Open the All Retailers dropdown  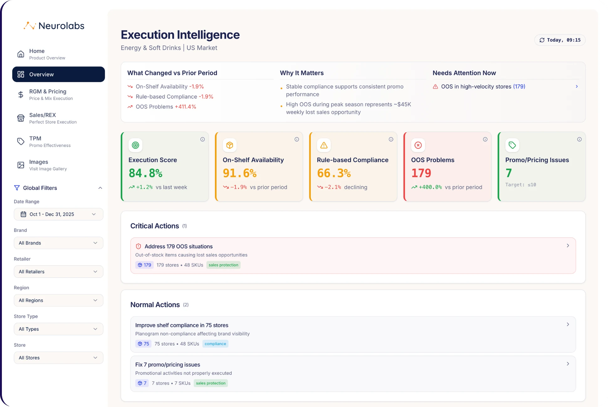coord(59,272)
